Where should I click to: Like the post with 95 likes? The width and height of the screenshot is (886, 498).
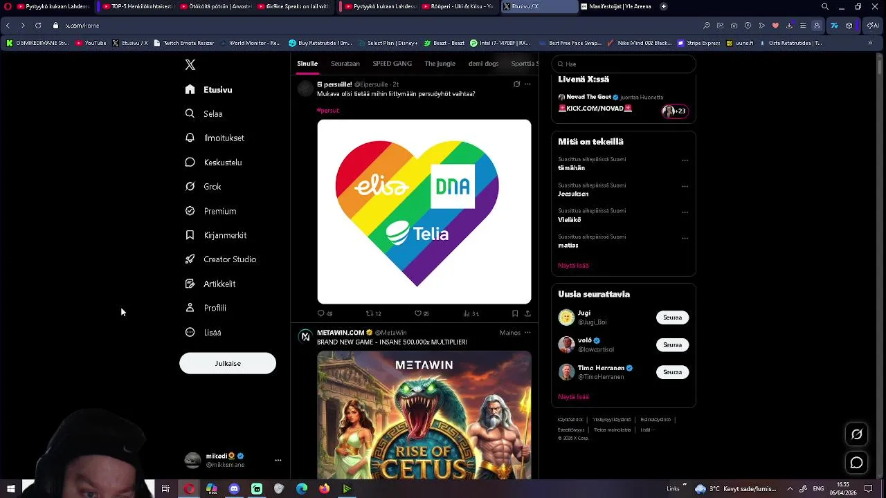click(418, 313)
